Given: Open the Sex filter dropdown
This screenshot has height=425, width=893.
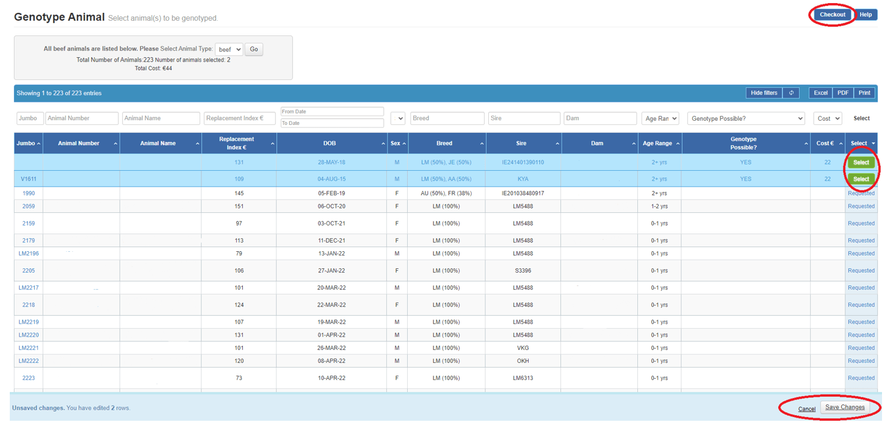Looking at the screenshot, I should pyautogui.click(x=397, y=118).
